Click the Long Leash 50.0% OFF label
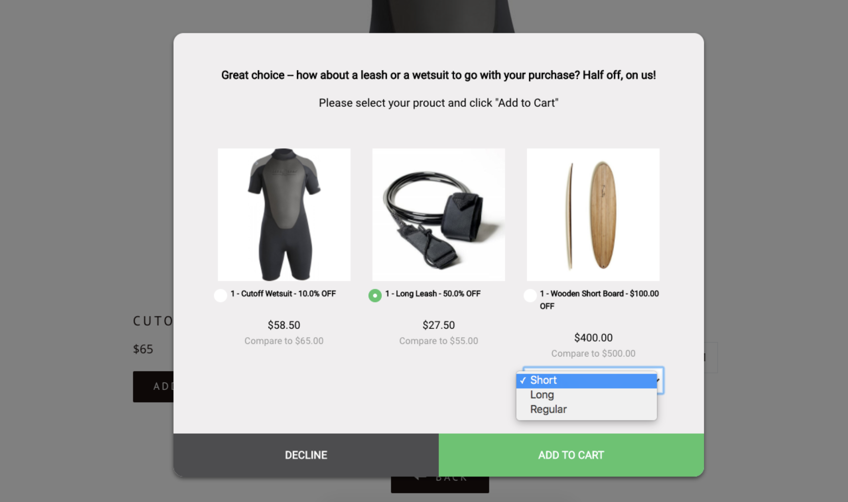 pyautogui.click(x=433, y=294)
